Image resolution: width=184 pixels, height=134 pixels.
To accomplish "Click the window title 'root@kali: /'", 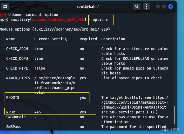I will (x=88, y=6).
